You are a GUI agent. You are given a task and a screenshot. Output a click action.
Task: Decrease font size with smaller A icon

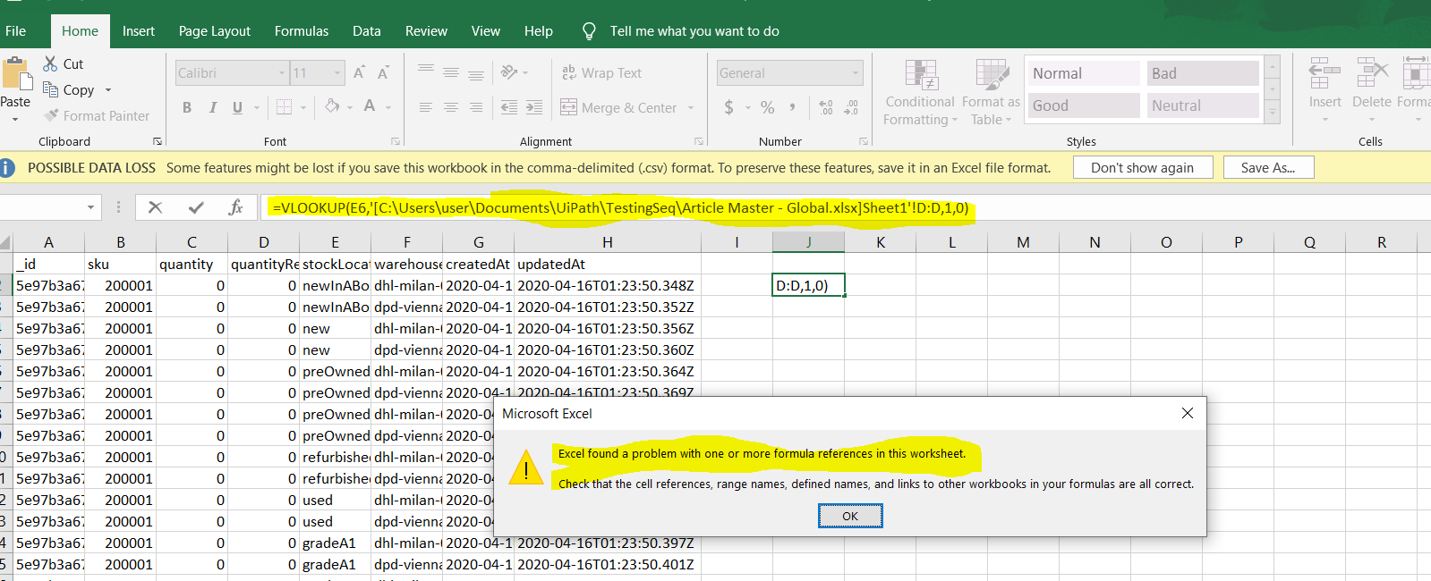(383, 73)
